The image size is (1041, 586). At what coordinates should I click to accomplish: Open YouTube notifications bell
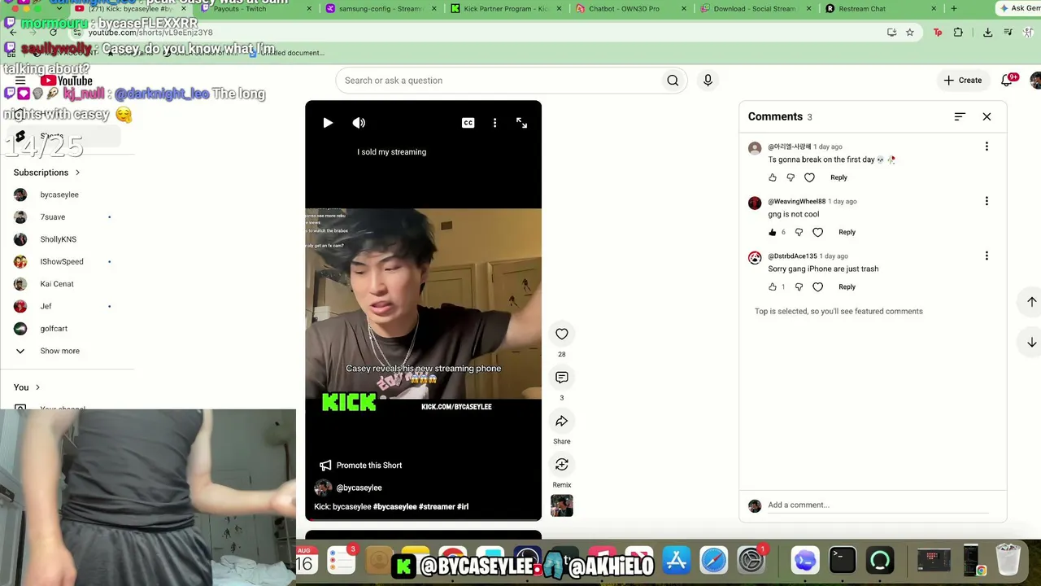coord(1008,81)
